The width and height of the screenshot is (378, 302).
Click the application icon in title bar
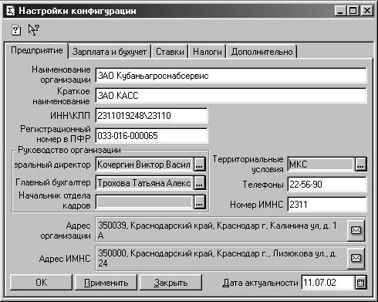click(x=11, y=11)
